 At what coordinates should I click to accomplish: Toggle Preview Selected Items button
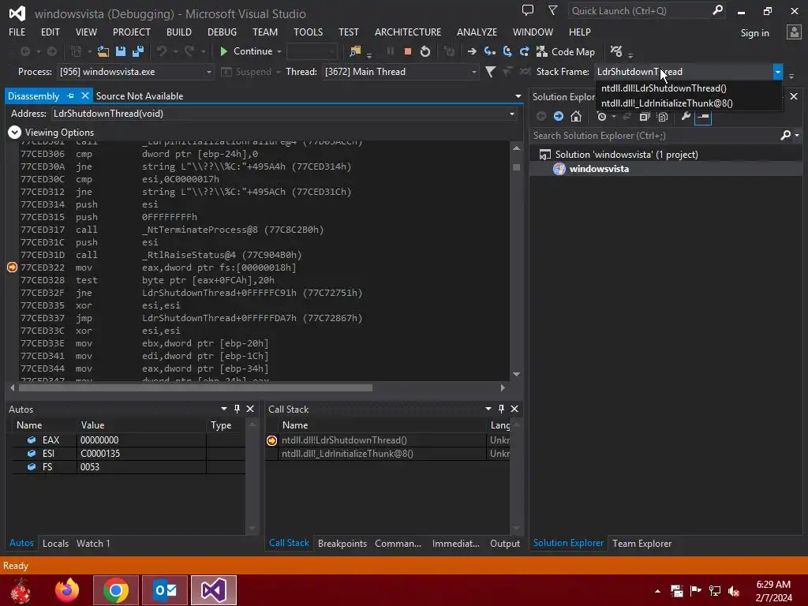coord(703,117)
